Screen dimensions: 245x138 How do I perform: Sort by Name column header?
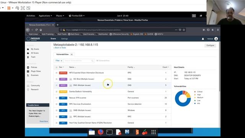(x=72, y=67)
